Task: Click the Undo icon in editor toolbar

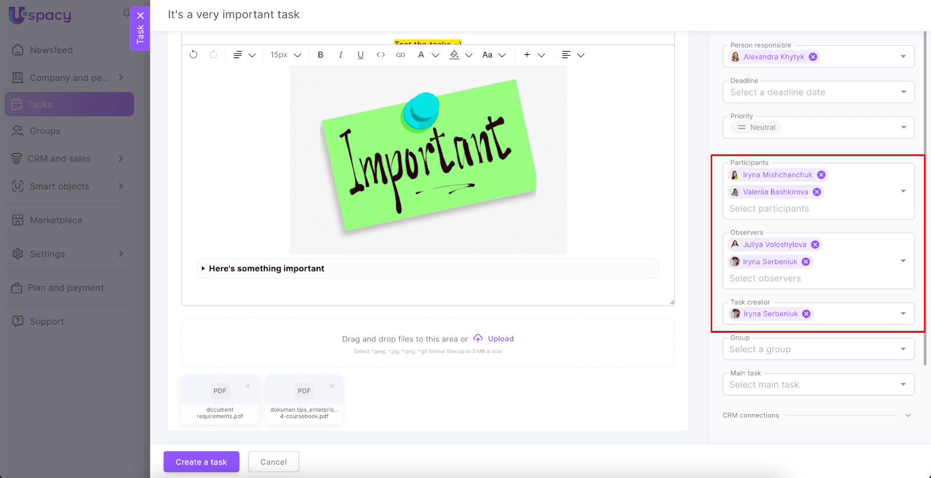Action: 194,55
